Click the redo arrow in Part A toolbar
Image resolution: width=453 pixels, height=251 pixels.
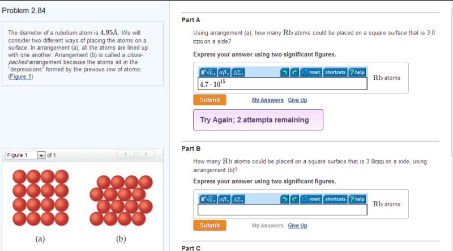tap(294, 72)
